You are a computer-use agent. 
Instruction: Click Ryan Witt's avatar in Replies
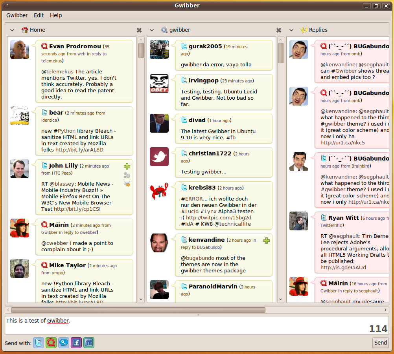(x=299, y=221)
